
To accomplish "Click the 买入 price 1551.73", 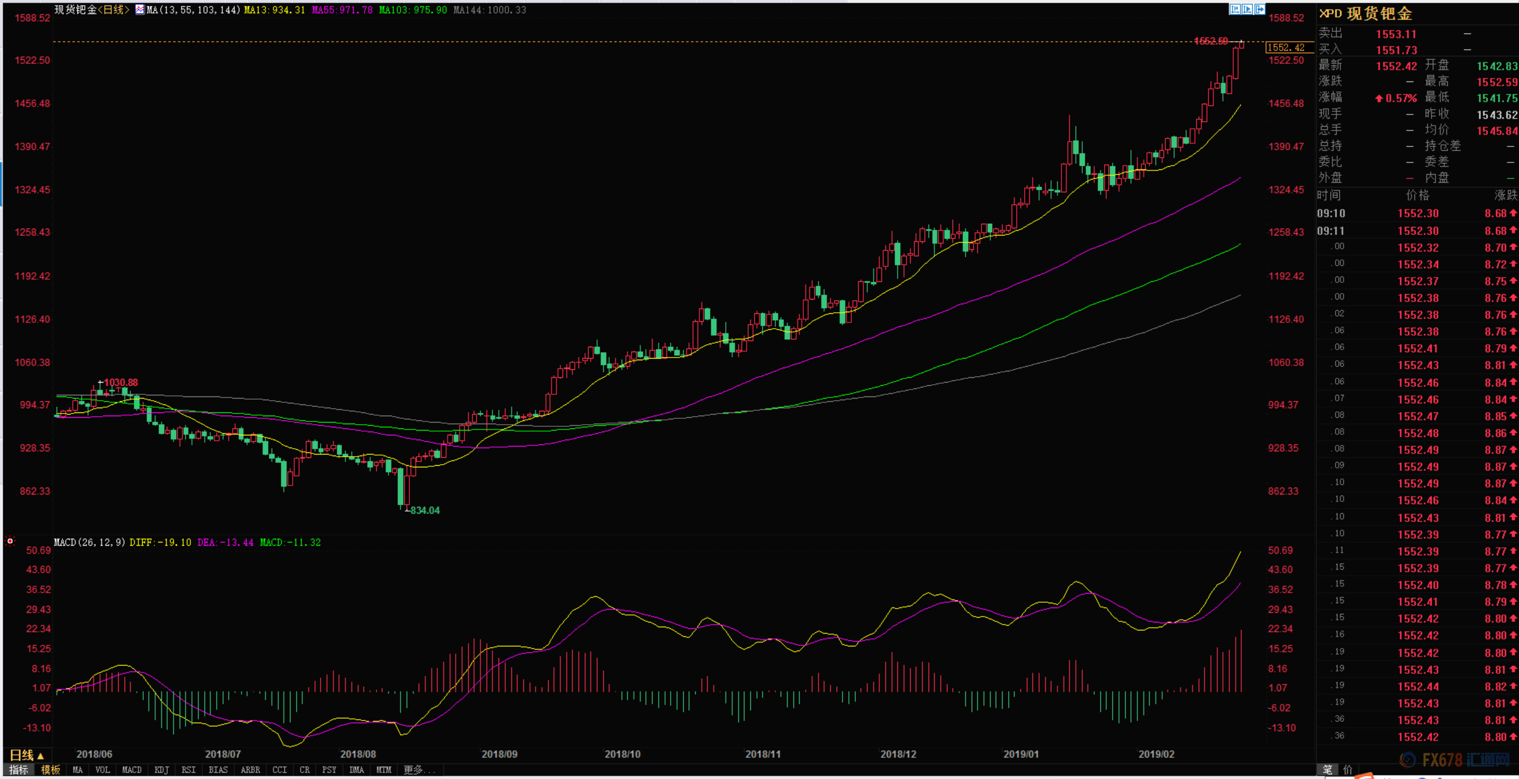I will click(x=1396, y=50).
